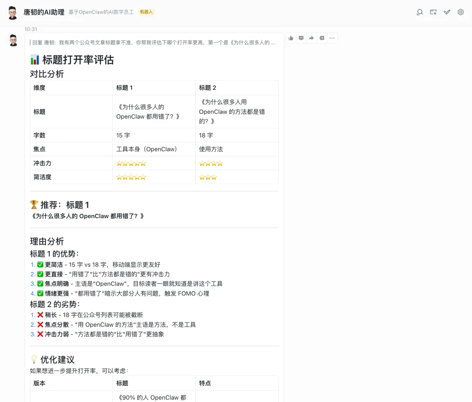Click the green check beside 更直接
472x402 pixels.
[40, 274]
